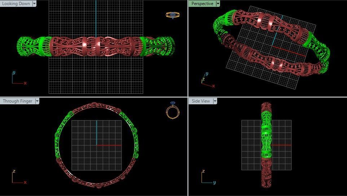Open the Perspective viewport dropdown arrow
The image size is (347, 196).
(218, 4)
